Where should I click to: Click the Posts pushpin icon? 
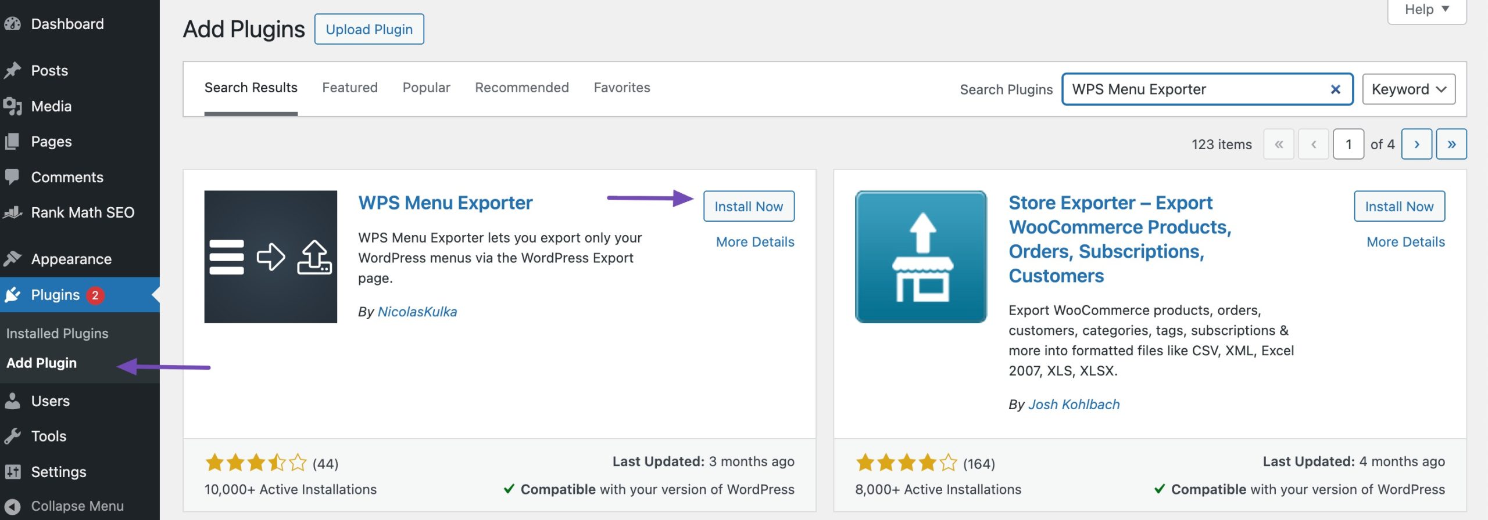12,70
